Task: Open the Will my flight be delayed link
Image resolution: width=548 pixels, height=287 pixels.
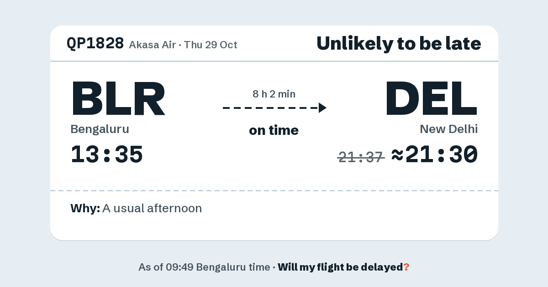Action: tap(341, 267)
